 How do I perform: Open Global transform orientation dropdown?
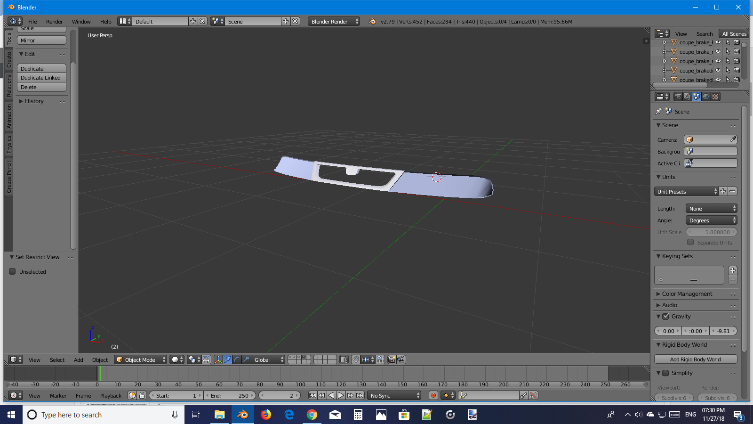click(268, 359)
